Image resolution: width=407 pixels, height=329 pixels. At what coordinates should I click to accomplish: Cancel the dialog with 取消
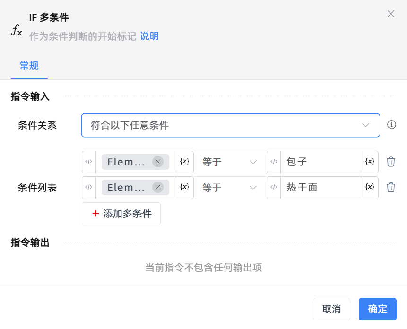[331, 309]
